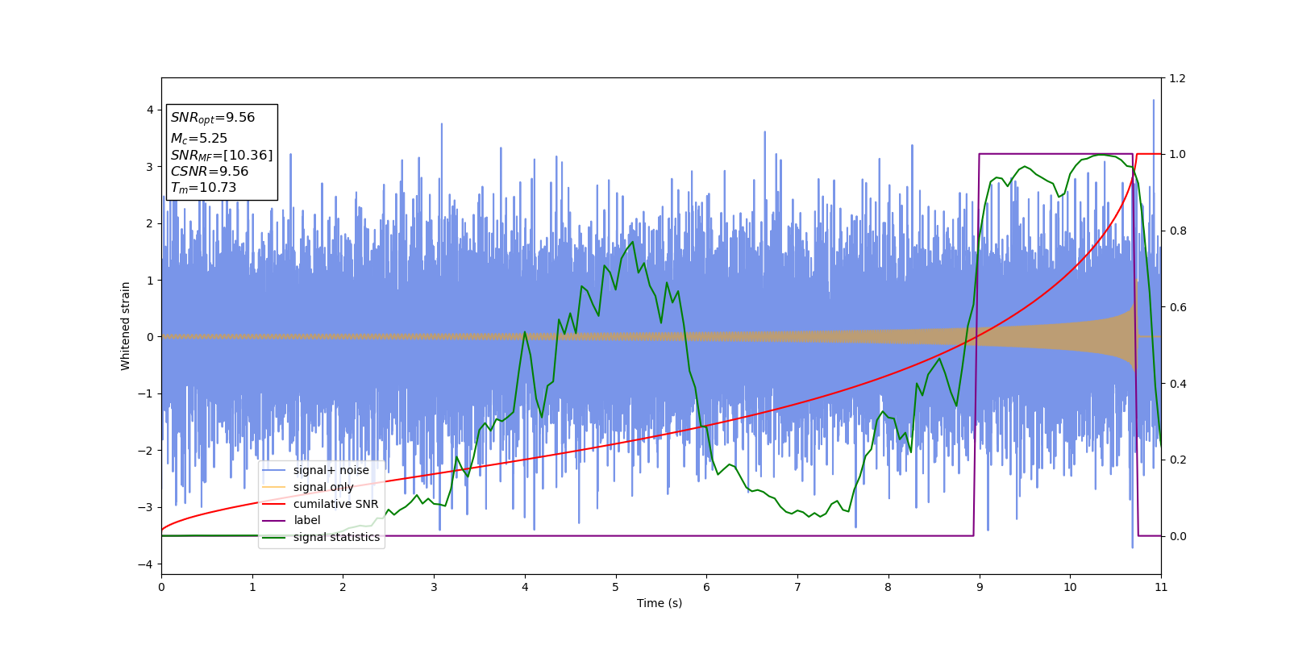Click the SNRMF=[10.36] annotation text
This screenshot has width=1290, height=645.
pos(222,156)
